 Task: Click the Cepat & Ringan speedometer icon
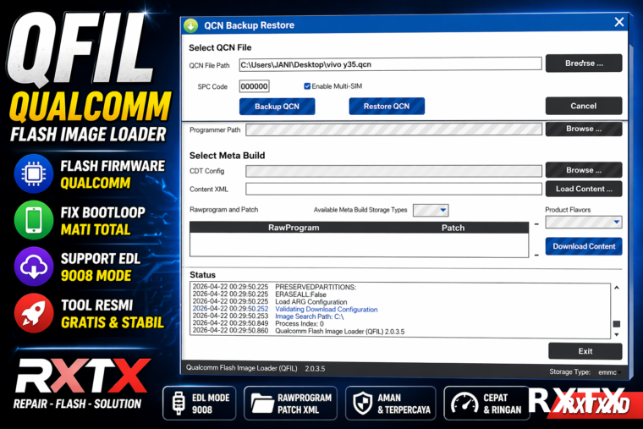tap(464, 403)
